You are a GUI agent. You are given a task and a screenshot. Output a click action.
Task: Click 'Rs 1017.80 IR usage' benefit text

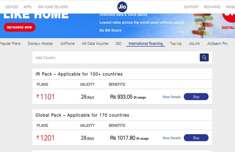coord(129,138)
